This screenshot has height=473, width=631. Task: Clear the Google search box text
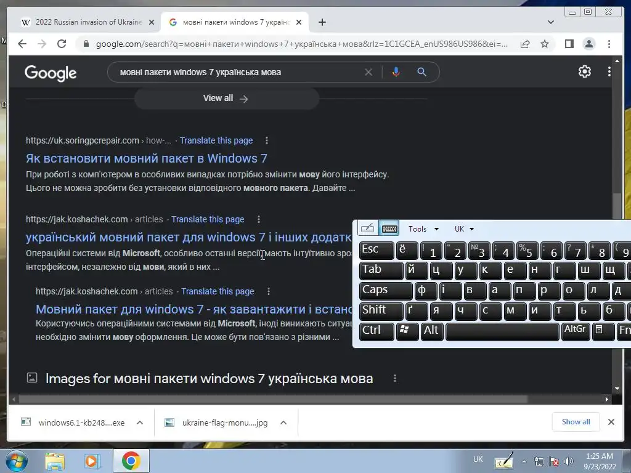(x=368, y=73)
